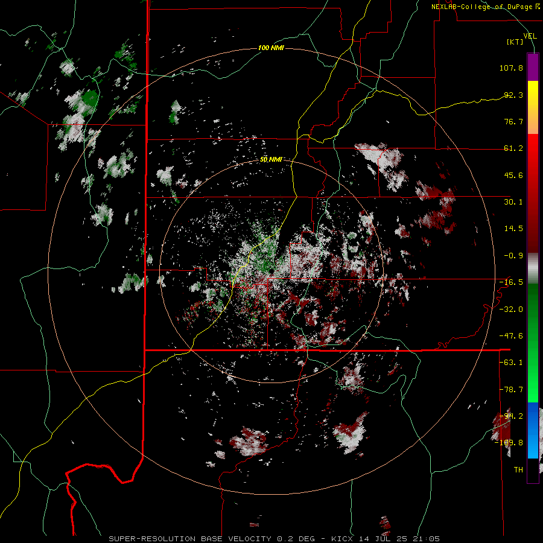The image size is (543, 543).
Task: Click the -32.0 velocity scale value
Action: 511,310
